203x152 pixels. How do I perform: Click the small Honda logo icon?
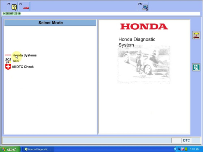(x=8, y=55)
